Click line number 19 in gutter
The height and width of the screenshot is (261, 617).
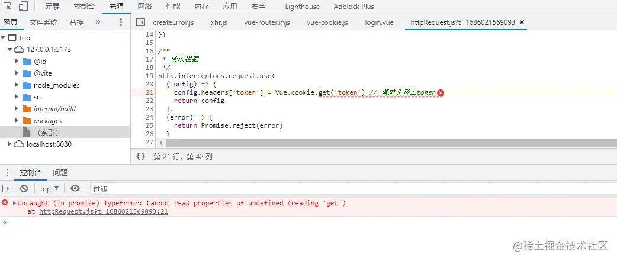coord(149,76)
